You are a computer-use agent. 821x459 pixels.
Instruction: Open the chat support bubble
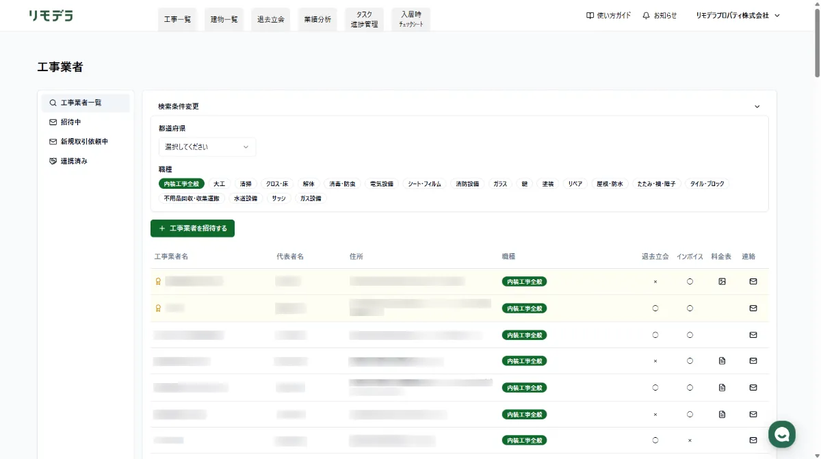click(782, 434)
